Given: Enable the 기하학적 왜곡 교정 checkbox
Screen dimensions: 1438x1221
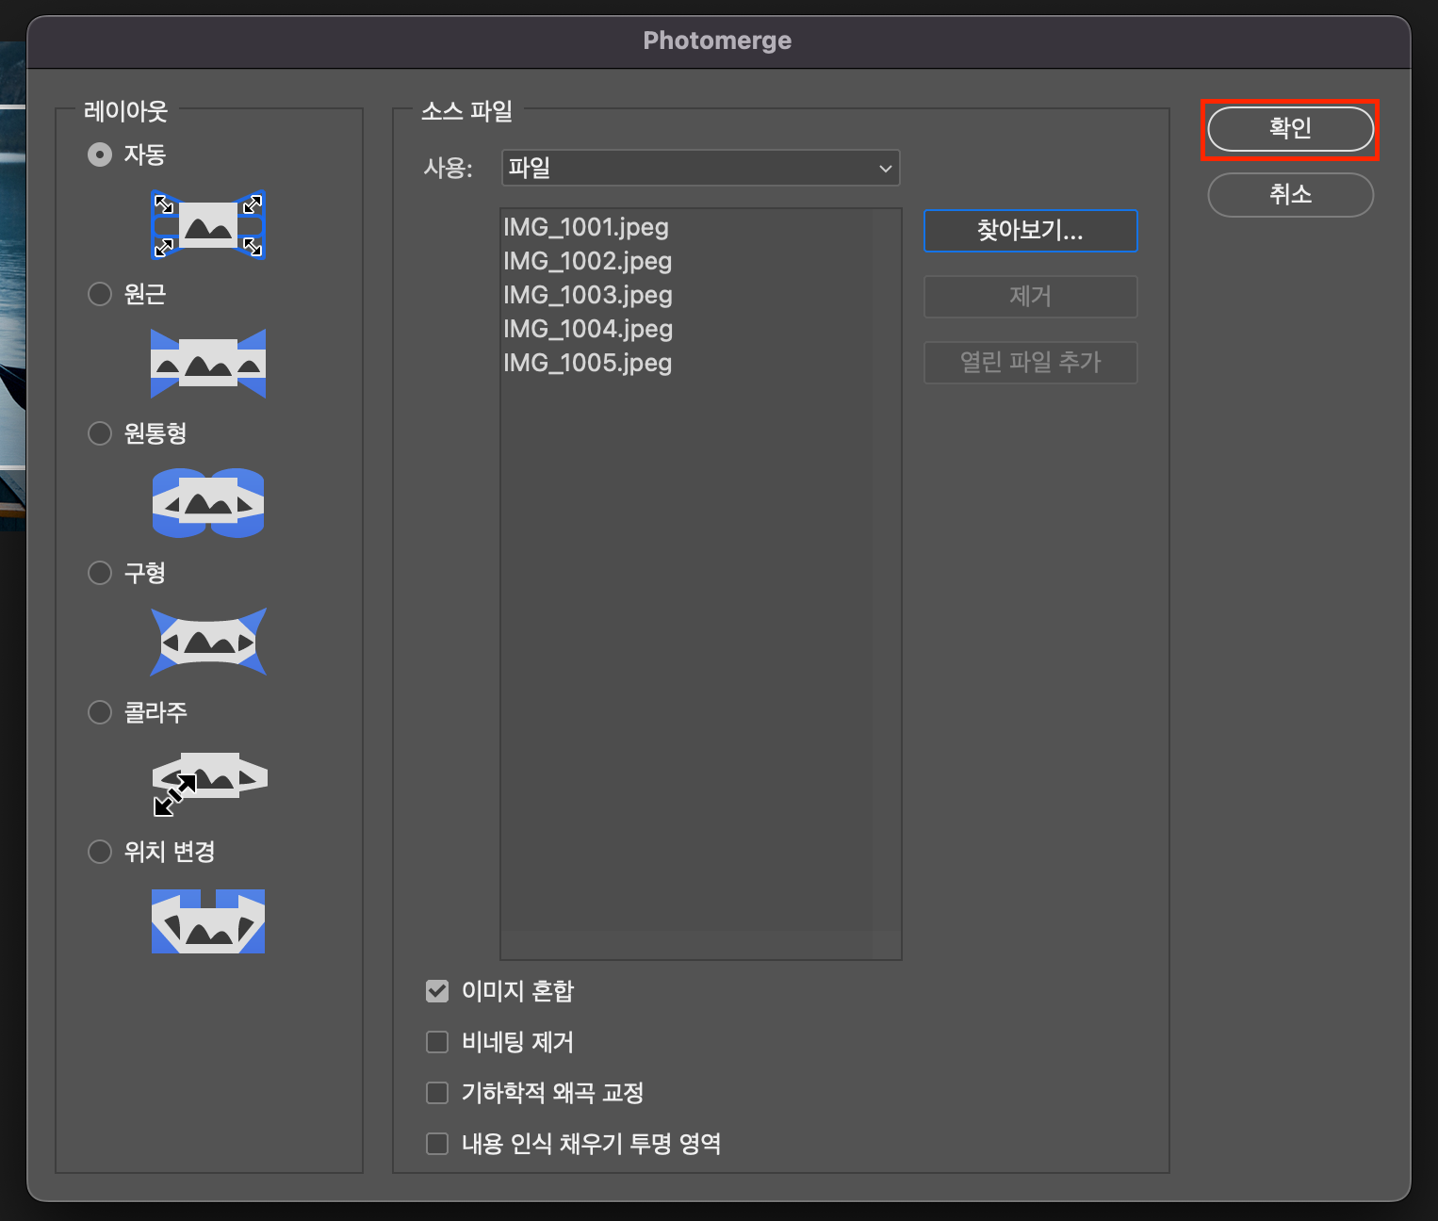Looking at the screenshot, I should pos(437,1093).
